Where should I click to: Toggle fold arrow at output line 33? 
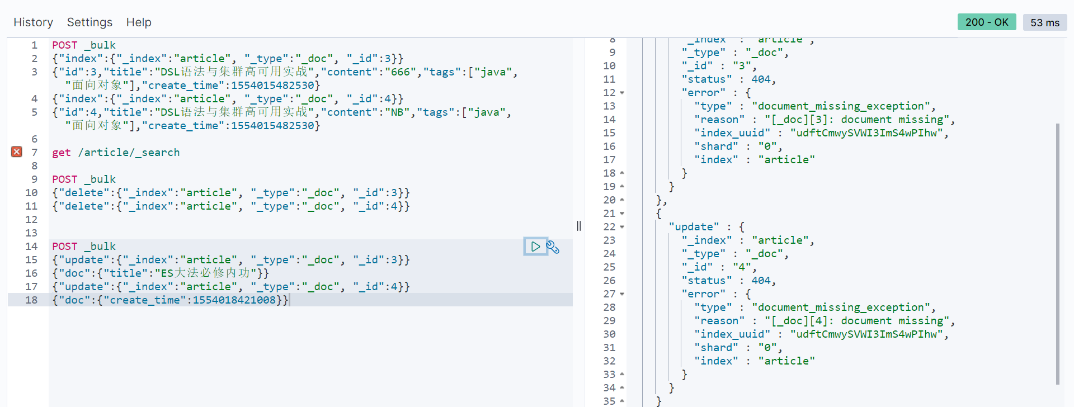click(622, 375)
